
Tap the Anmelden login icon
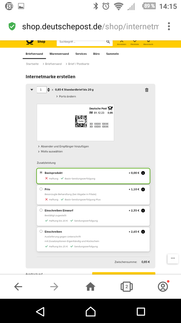click(x=122, y=42)
